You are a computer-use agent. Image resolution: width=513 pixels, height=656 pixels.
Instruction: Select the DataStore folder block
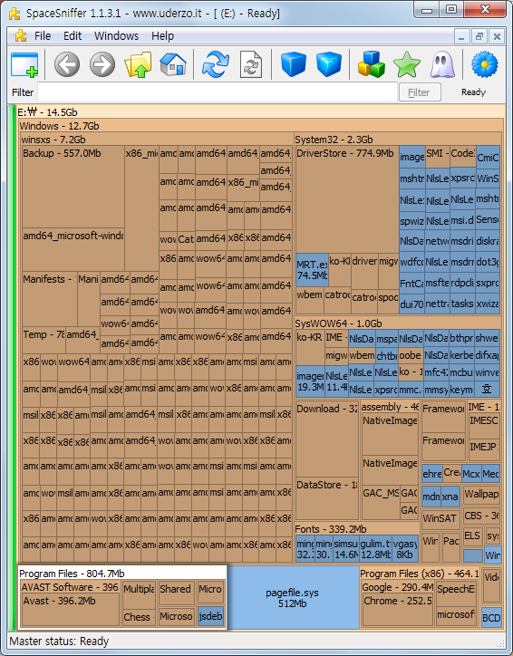[327, 498]
